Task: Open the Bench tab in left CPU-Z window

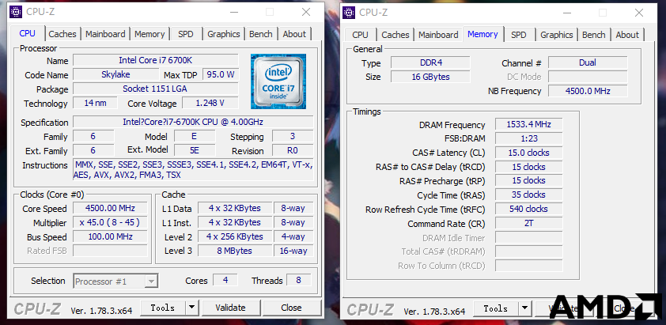Action: (x=261, y=34)
